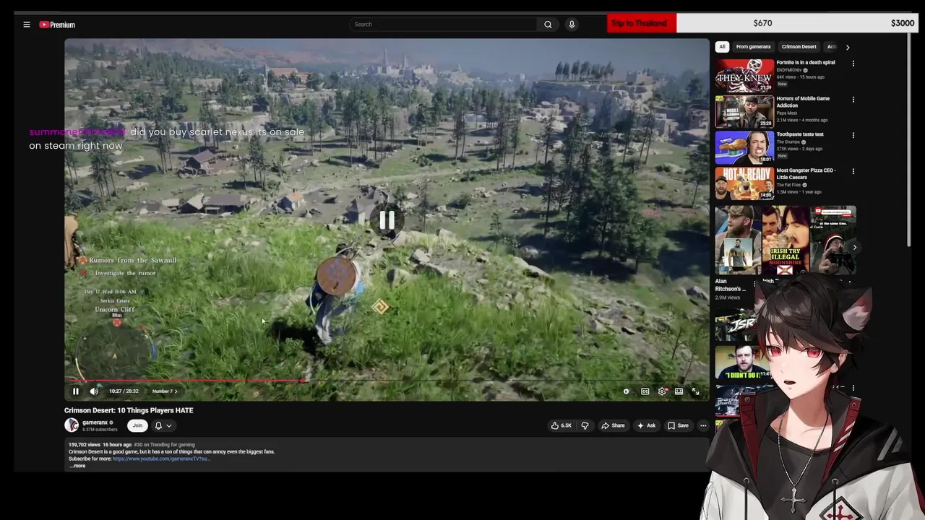Open notification bell dropdown for gameranx
Image resolution: width=925 pixels, height=520 pixels.
tap(163, 425)
